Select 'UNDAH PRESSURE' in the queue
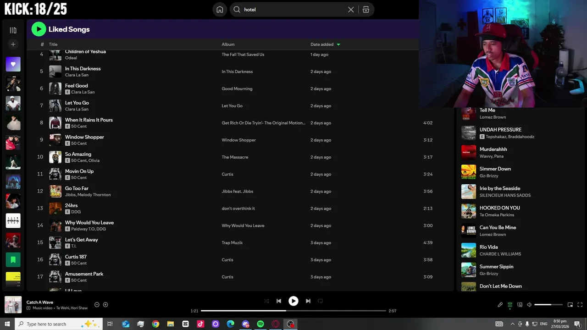Screen dimensions: 587x330 [500, 130]
